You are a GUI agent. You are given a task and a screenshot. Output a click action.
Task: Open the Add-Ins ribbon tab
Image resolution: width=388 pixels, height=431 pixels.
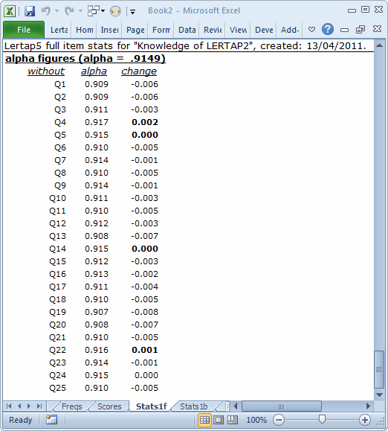coord(290,30)
